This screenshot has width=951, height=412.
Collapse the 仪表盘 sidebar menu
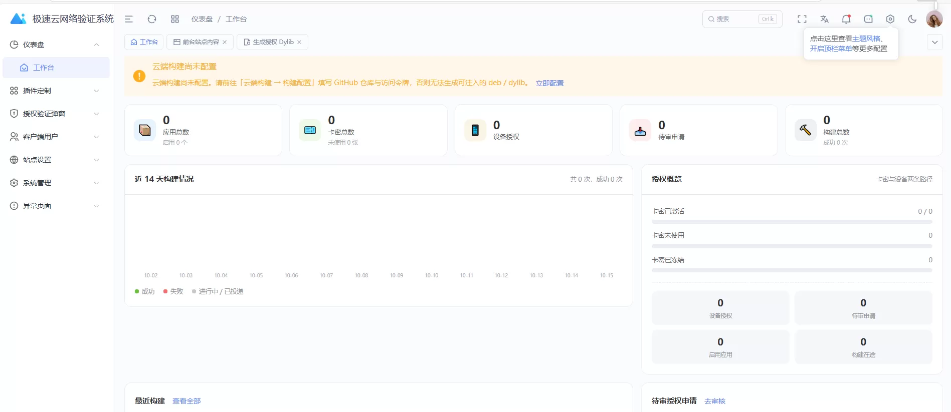point(55,45)
